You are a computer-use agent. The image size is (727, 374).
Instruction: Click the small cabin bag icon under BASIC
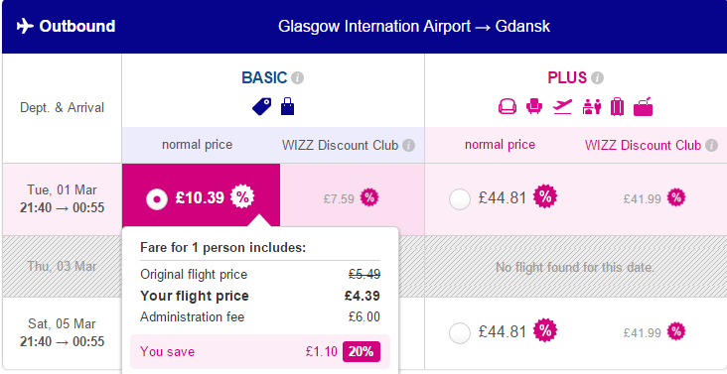coord(287,106)
